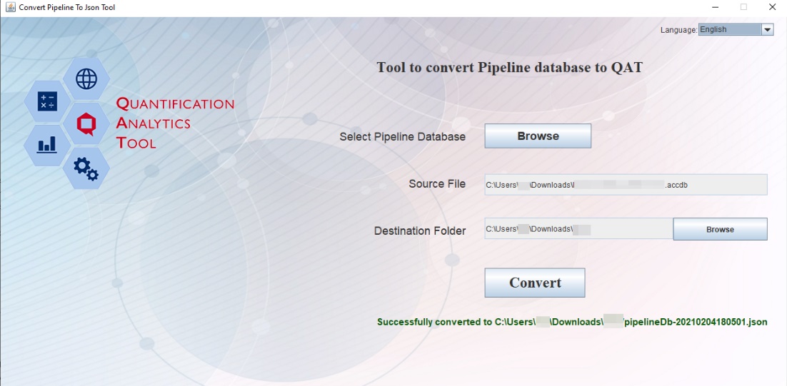Click the Successfully converted status message
The image size is (787, 386).
coord(572,322)
